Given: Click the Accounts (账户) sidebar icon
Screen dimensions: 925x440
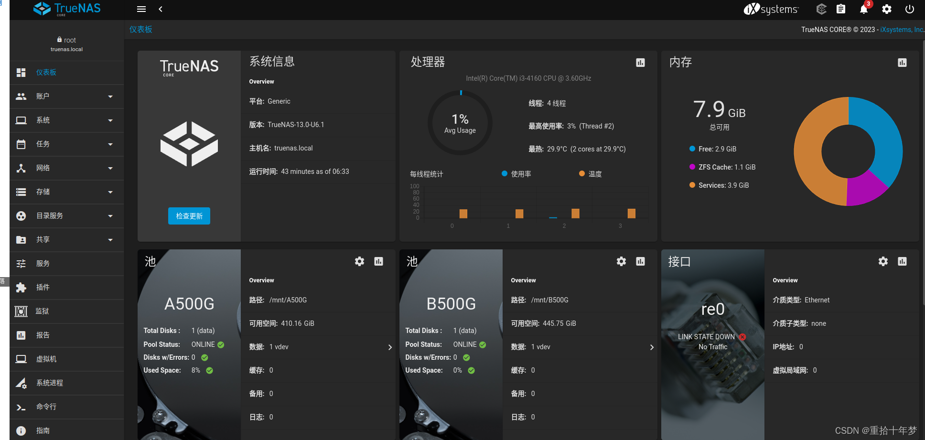Looking at the screenshot, I should coord(21,97).
